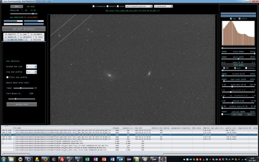Click the file name column header
Viewport: 259px width, 162px height.
[x=62, y=128]
